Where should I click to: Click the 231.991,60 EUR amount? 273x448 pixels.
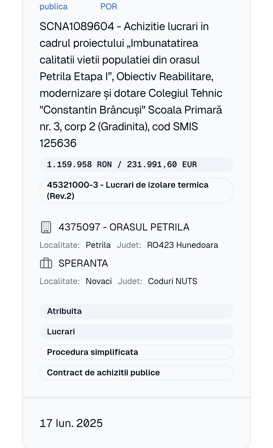(162, 164)
